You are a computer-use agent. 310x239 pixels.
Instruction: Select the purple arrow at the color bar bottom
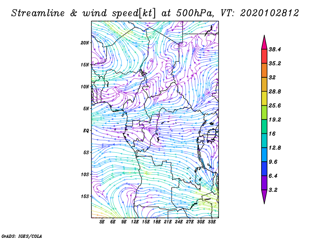[x=264, y=196]
